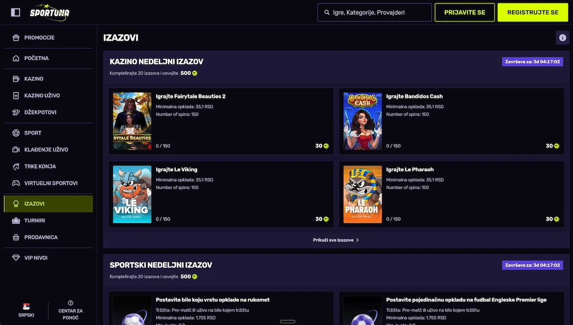Click the Serbian flag language icon
Screen dimensions: 573x325
click(x=26, y=306)
